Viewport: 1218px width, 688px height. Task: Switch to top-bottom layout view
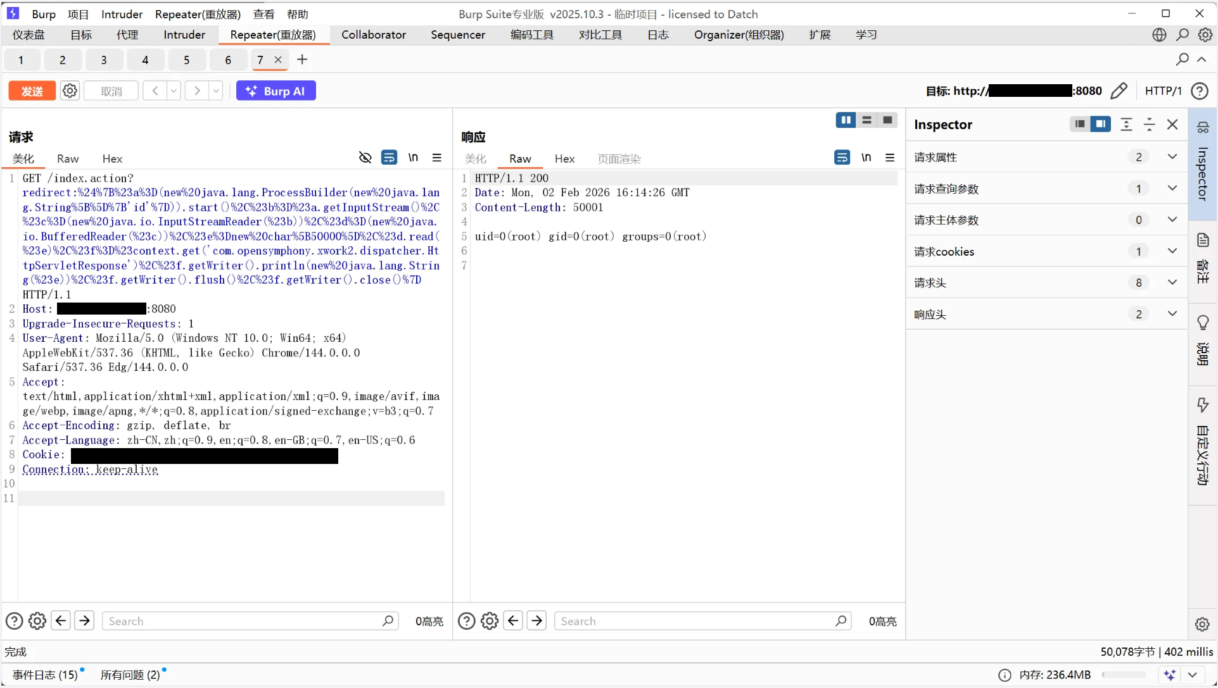867,120
